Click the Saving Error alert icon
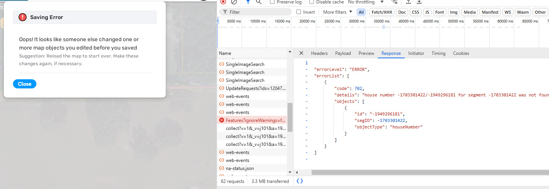The image size is (549, 189). pyautogui.click(x=23, y=17)
